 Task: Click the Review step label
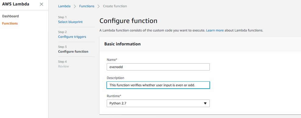tap(63, 66)
